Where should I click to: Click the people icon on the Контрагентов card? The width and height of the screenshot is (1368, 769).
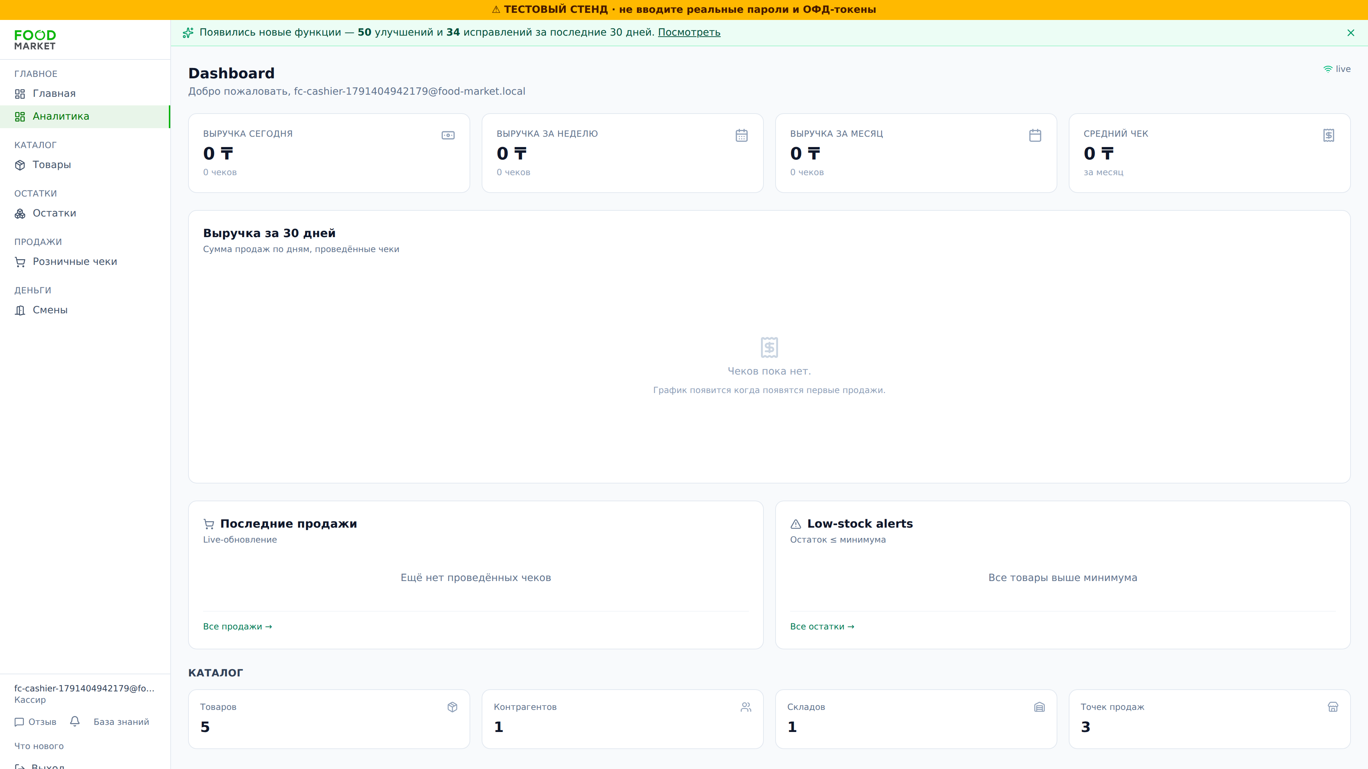click(746, 707)
